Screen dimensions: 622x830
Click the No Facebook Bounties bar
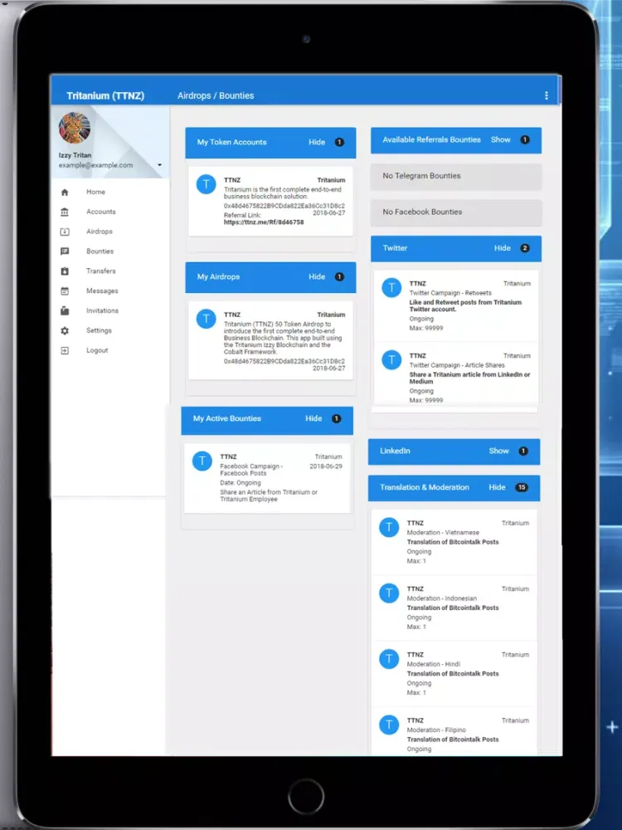point(456,212)
